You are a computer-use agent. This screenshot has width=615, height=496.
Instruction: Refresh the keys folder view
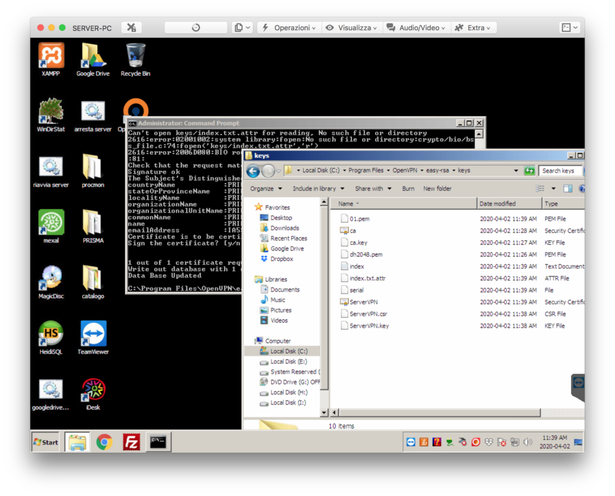pos(530,170)
